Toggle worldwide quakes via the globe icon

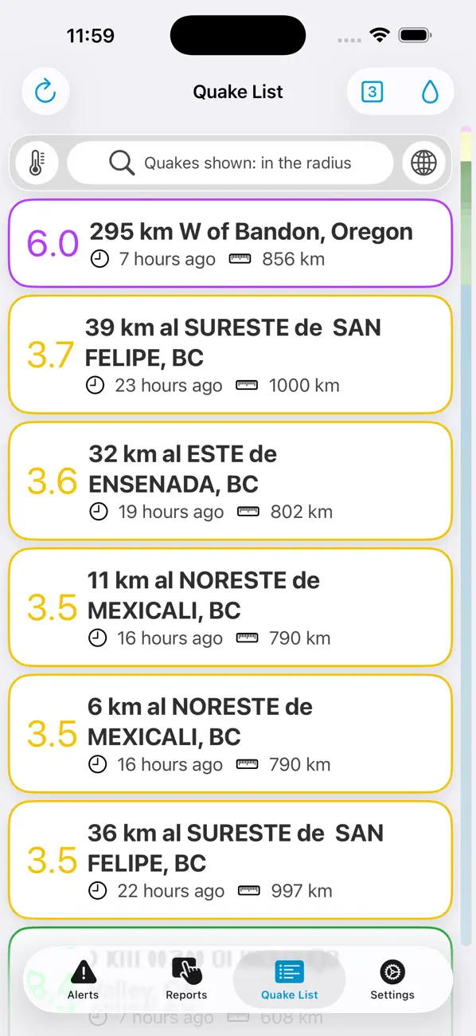[423, 163]
